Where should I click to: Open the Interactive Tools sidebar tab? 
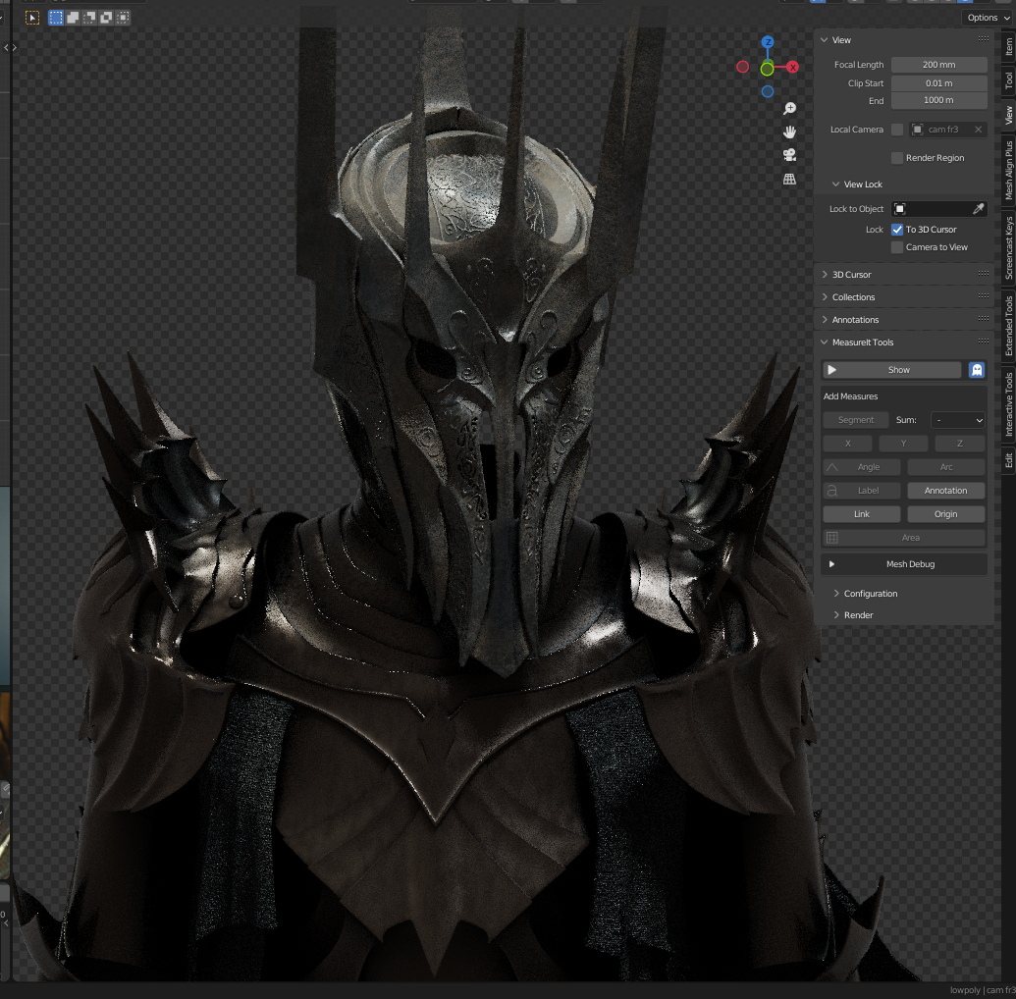point(1009,403)
